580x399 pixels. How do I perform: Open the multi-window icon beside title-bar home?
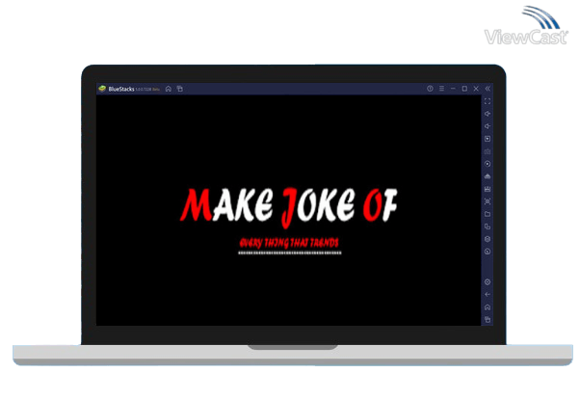[180, 89]
